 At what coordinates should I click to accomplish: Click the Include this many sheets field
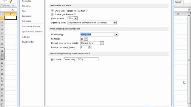(x=84, y=48)
